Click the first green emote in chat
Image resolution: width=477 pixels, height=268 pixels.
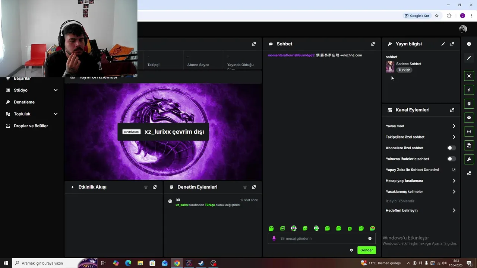(271, 229)
